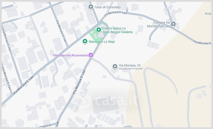Select the large building under the casa.it watermark

(x=105, y=106)
